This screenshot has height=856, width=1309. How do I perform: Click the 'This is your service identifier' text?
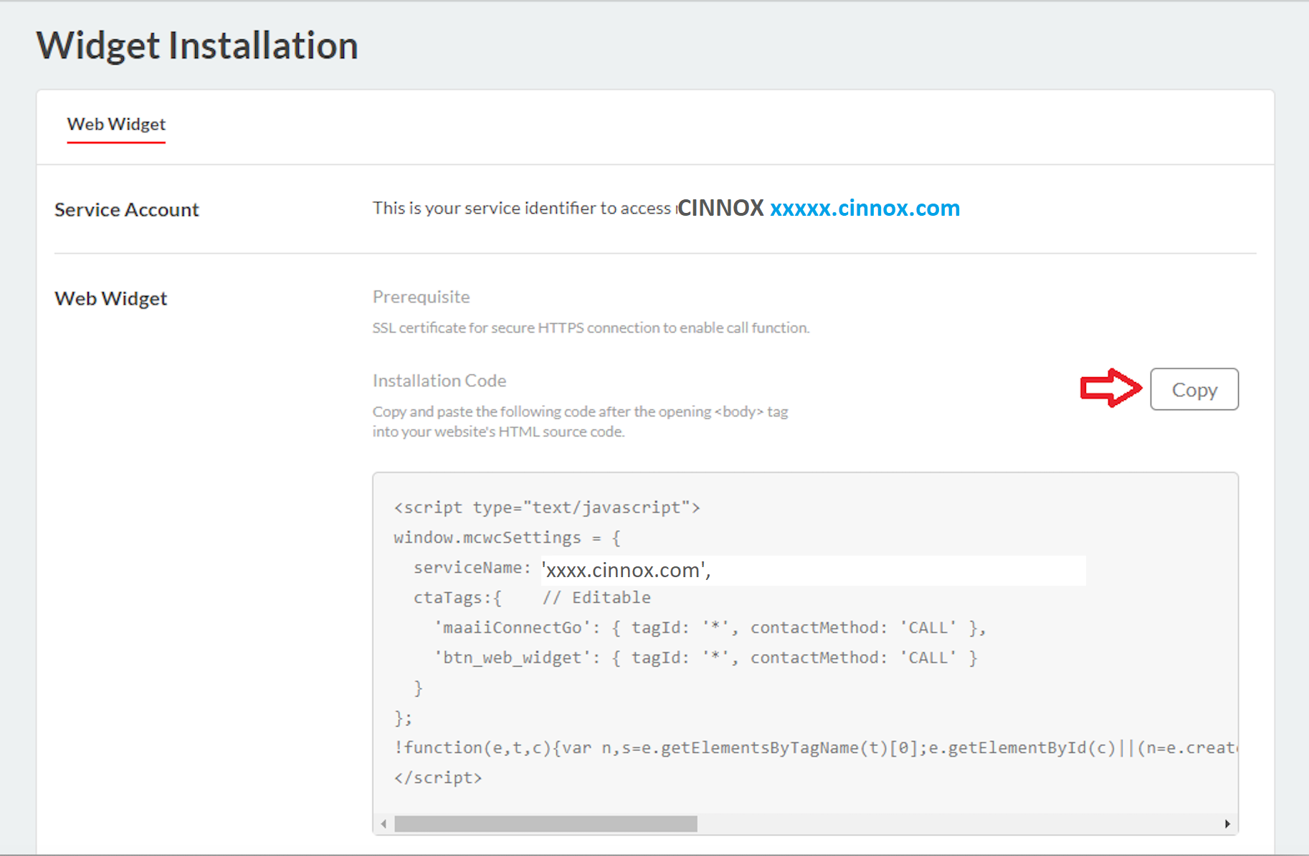[522, 208]
